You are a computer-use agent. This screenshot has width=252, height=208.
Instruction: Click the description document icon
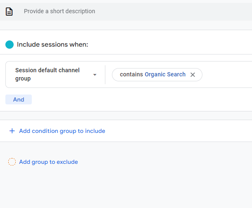click(9, 12)
